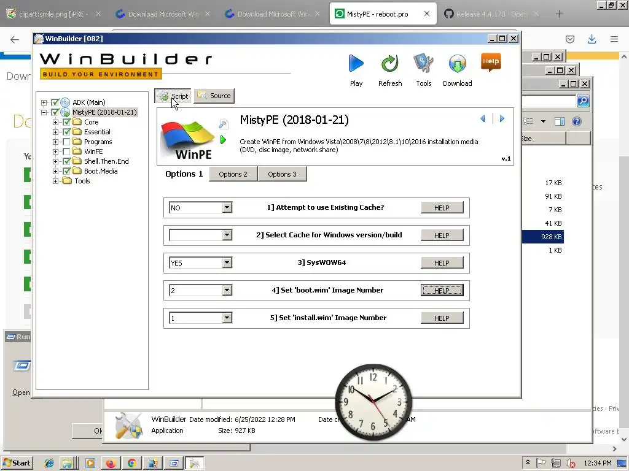Open Chrome from the taskbar

pyautogui.click(x=131, y=463)
